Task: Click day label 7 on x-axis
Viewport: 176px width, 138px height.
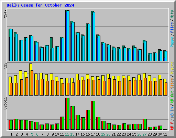Action: click(42, 134)
